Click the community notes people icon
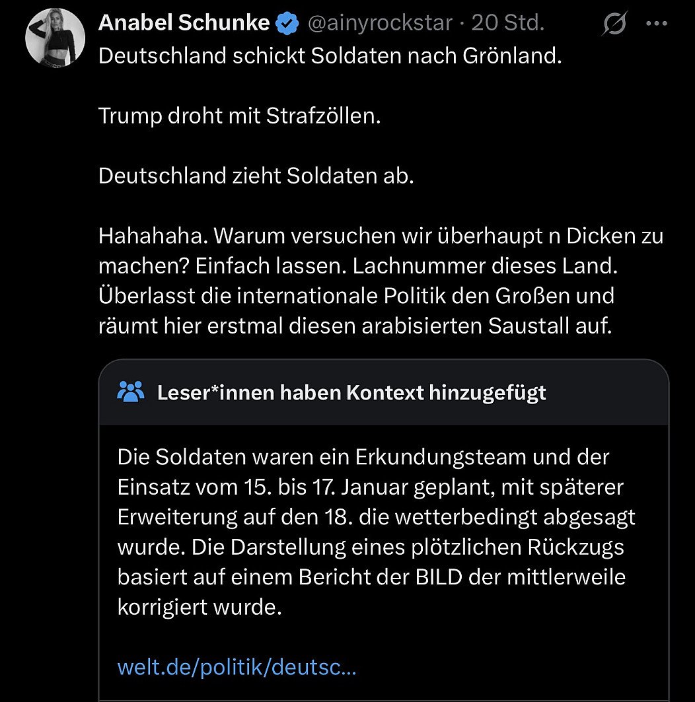 [130, 392]
